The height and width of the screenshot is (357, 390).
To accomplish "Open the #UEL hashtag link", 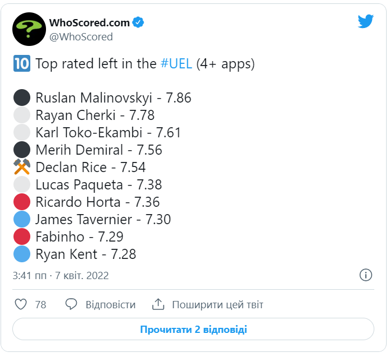I will point(177,64).
